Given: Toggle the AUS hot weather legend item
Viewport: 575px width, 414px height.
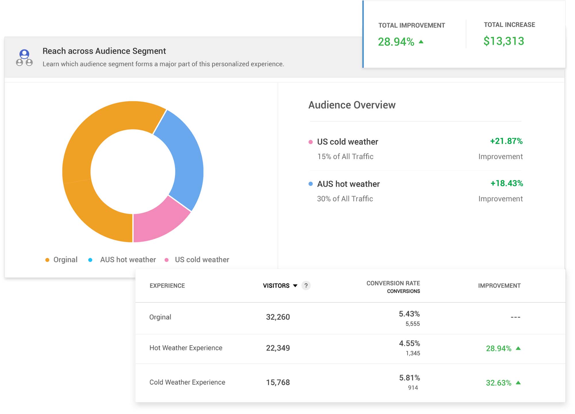Looking at the screenshot, I should click(123, 260).
